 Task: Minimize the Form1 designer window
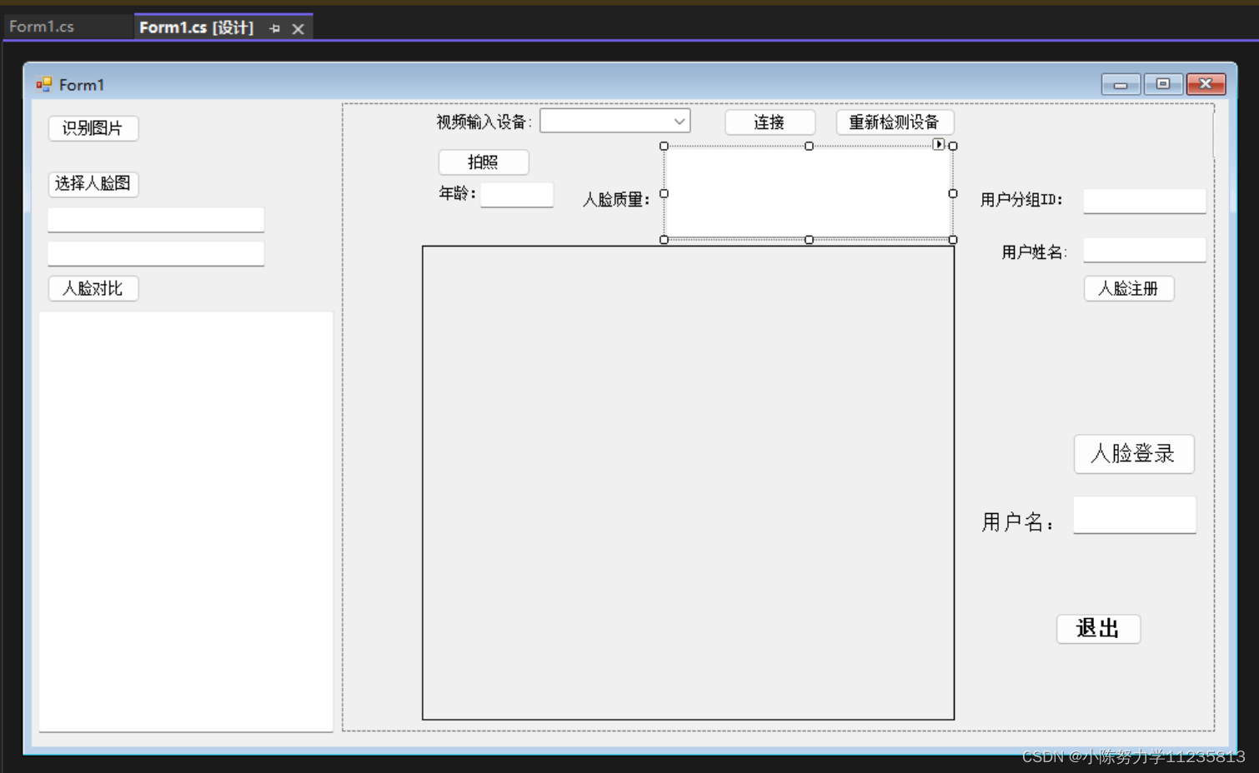coord(1121,84)
